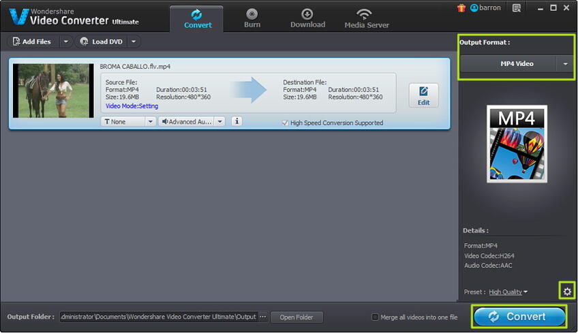
Task: Toggle High Speed Conversion Supported checkbox
Action: pyautogui.click(x=285, y=123)
